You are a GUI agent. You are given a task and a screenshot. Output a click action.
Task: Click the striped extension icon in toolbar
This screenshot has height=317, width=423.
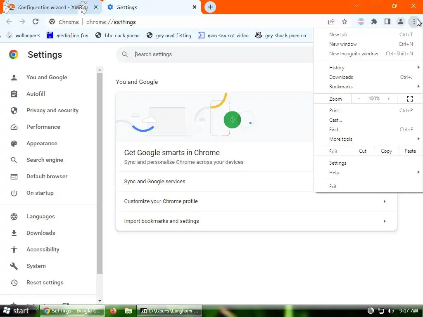(x=361, y=21)
